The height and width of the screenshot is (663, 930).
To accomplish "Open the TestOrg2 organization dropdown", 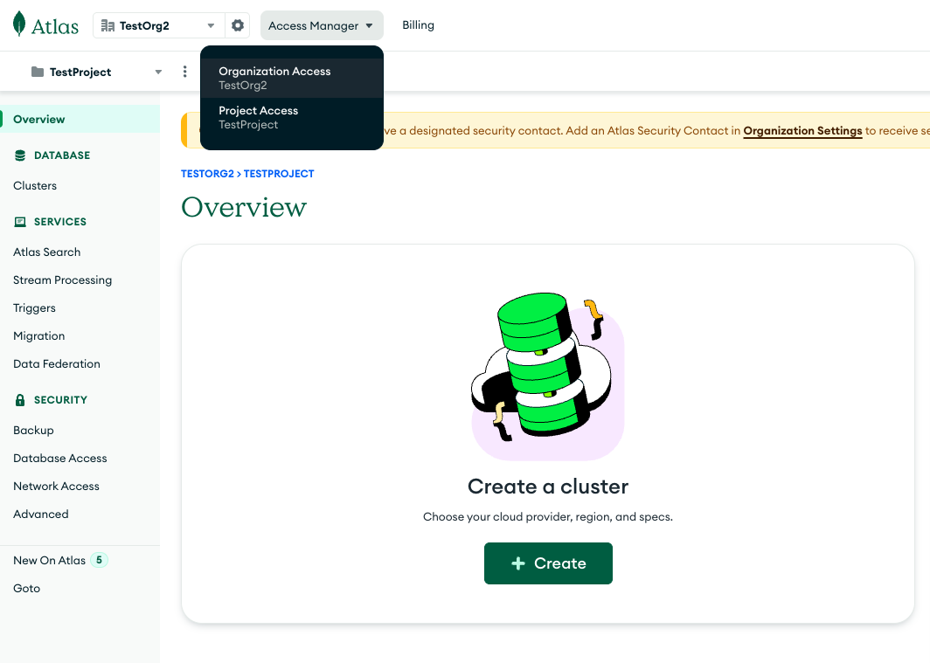I will [x=209, y=25].
